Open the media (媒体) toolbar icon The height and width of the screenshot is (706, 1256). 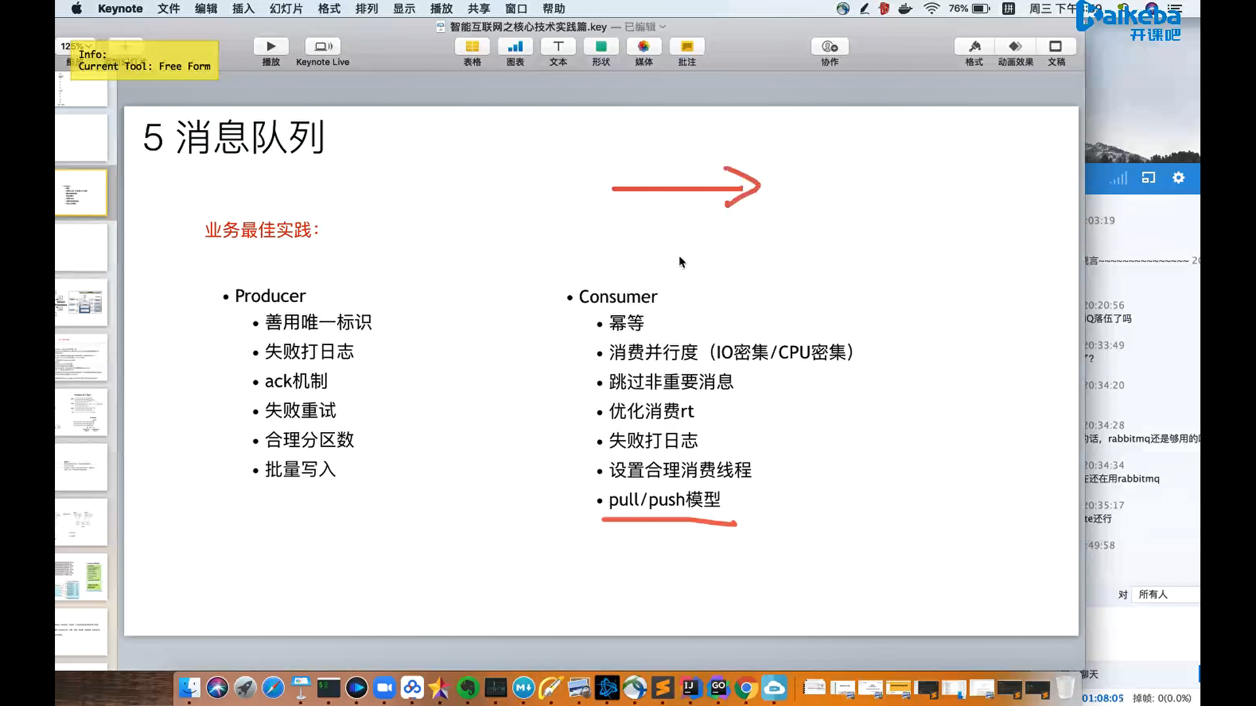click(x=644, y=46)
